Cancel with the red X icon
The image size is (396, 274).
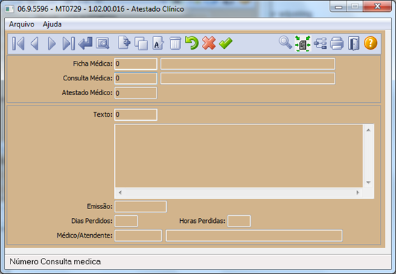coord(209,43)
